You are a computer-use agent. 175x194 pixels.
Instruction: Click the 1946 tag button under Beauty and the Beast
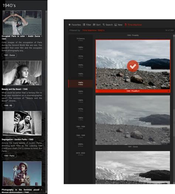pyautogui.click(x=8, y=105)
